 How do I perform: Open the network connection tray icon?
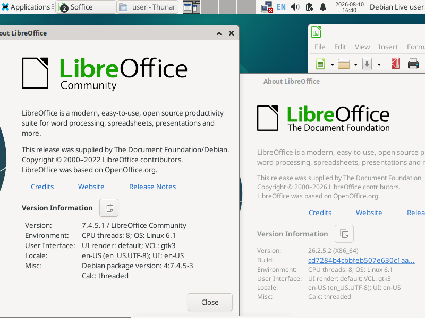(x=267, y=7)
